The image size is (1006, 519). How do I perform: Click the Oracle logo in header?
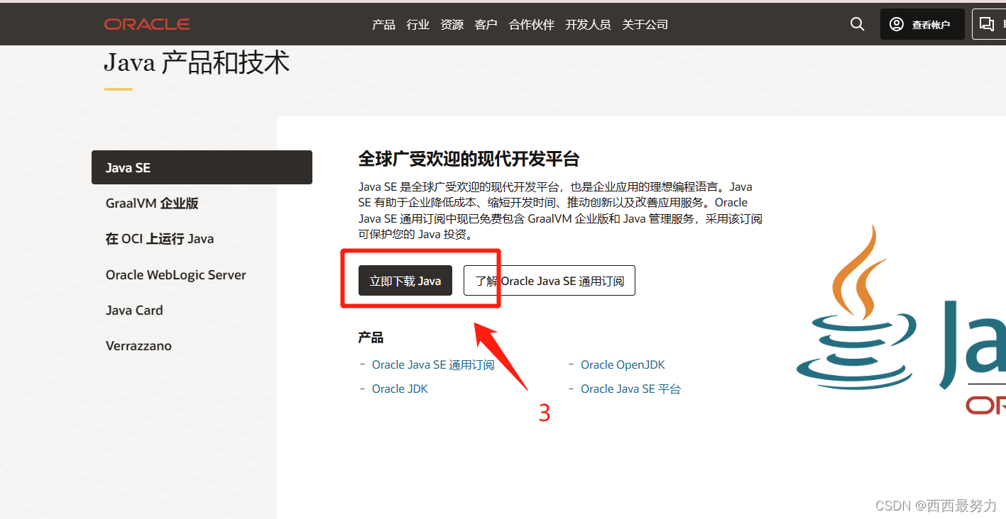tap(147, 24)
